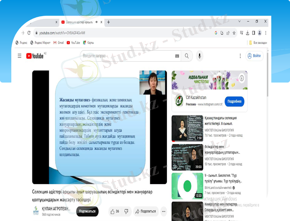Mute the tab via speaker icon
290x221 pixels.
coord(96,22)
